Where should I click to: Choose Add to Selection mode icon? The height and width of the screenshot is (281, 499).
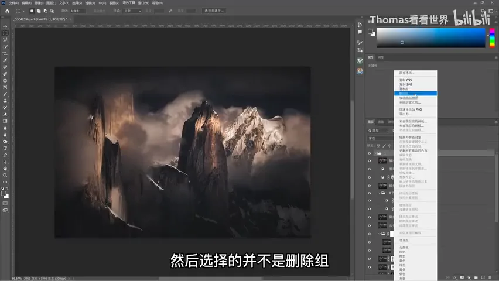[x=39, y=11]
